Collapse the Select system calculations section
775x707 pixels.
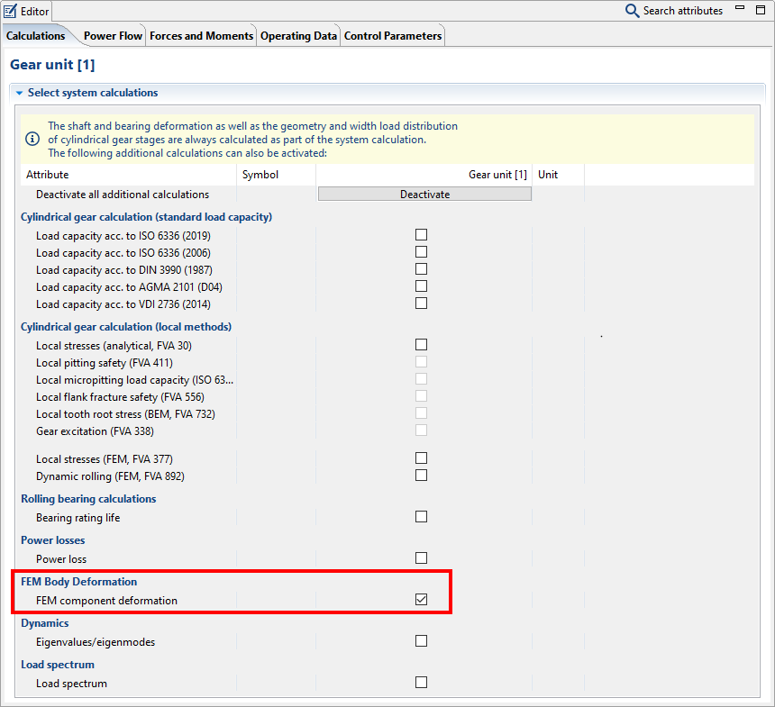coord(18,93)
